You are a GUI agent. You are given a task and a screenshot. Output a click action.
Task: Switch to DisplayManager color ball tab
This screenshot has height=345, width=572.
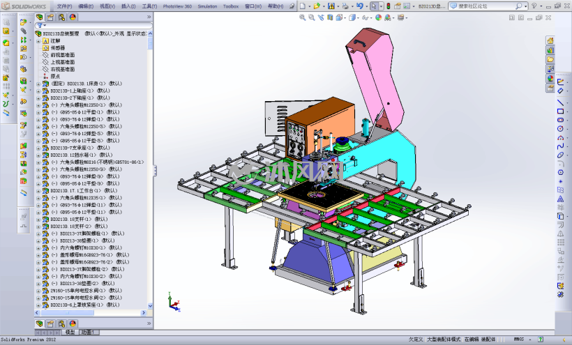(x=73, y=17)
